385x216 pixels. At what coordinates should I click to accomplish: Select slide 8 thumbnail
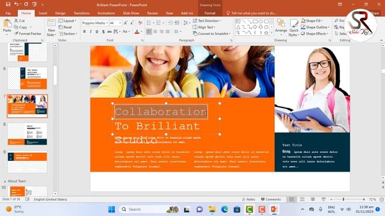tap(27, 134)
